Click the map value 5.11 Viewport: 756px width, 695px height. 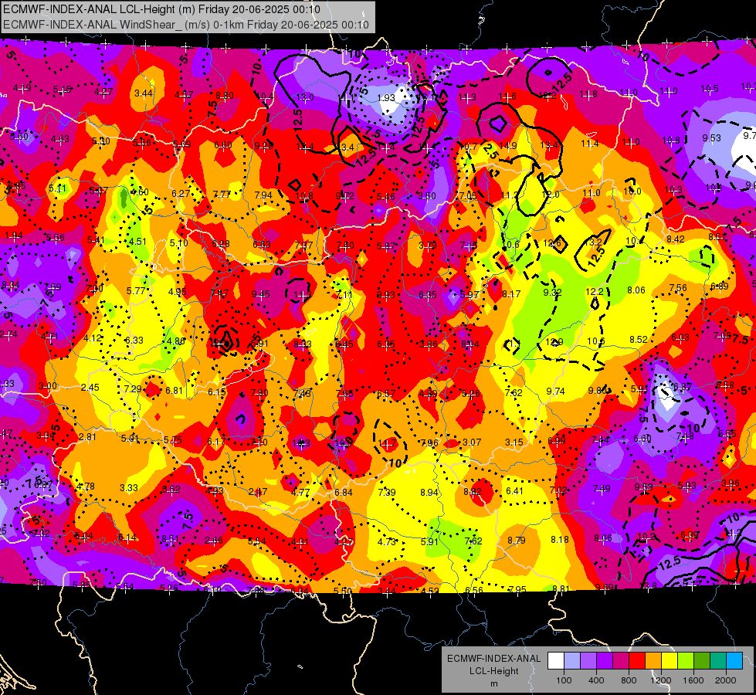[57, 188]
